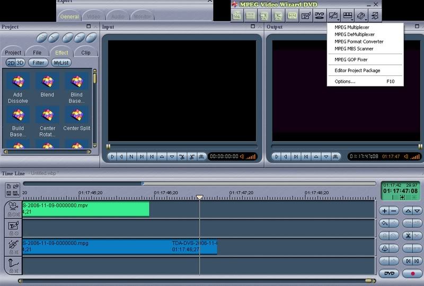Click the Output monitor reverse play button

coord(286,157)
